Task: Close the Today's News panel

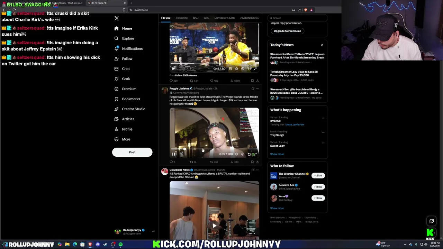Action: pos(322,45)
